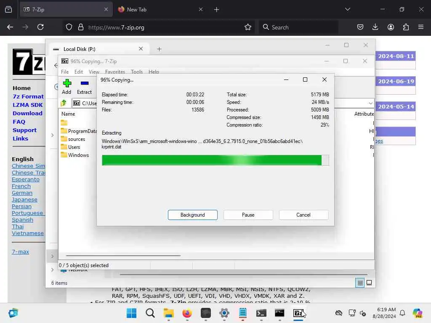Viewport: 431px width, 323px height.
Task: Switch Explorer to details view icon
Action: click(360, 283)
